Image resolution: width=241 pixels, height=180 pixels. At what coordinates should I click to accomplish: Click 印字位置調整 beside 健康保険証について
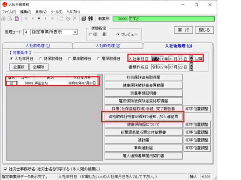197,125
